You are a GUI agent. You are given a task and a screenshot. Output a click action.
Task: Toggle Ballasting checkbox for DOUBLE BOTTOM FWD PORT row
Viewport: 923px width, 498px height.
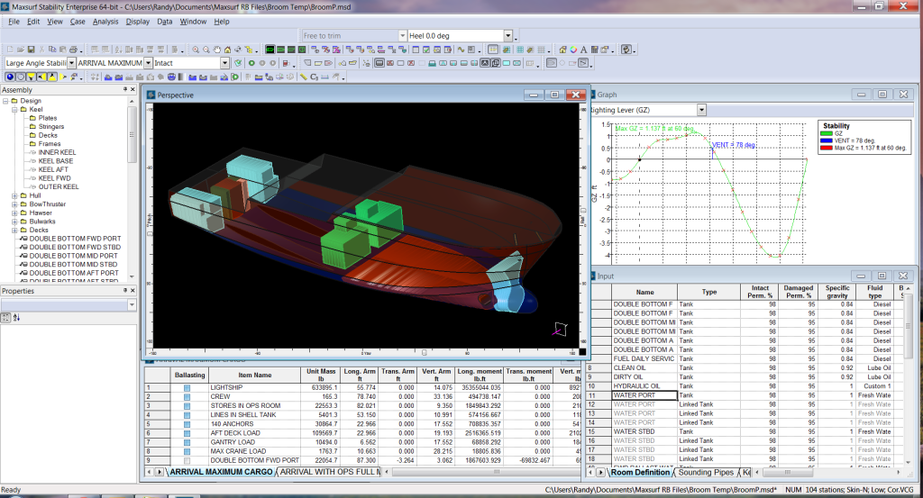tap(187, 461)
